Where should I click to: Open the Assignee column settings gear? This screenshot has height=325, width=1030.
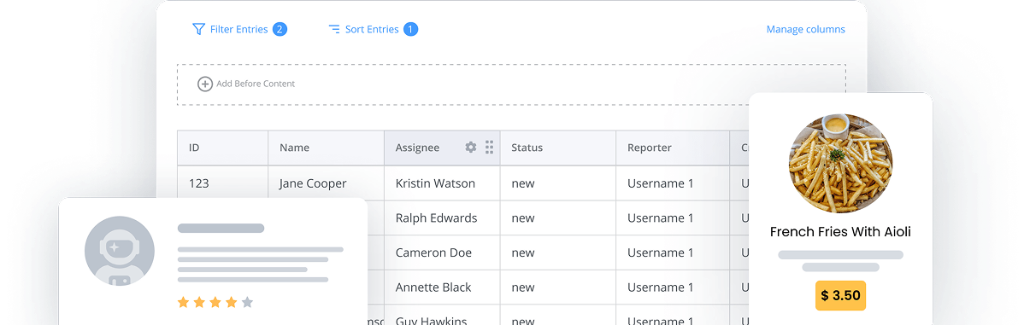point(470,148)
